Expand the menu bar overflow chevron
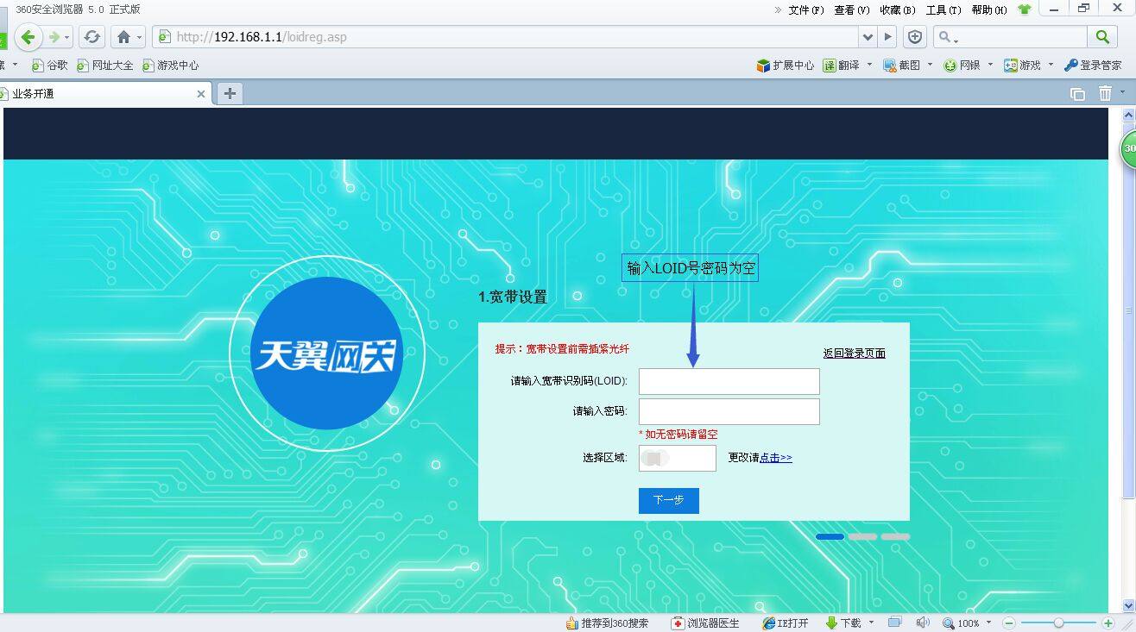The image size is (1136, 632). coord(778,10)
